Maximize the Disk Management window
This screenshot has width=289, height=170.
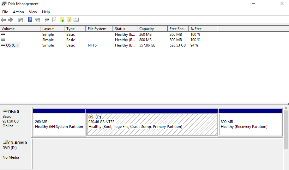coord(268,3)
